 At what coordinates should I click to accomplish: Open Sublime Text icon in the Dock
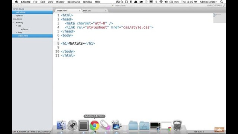[83, 125]
